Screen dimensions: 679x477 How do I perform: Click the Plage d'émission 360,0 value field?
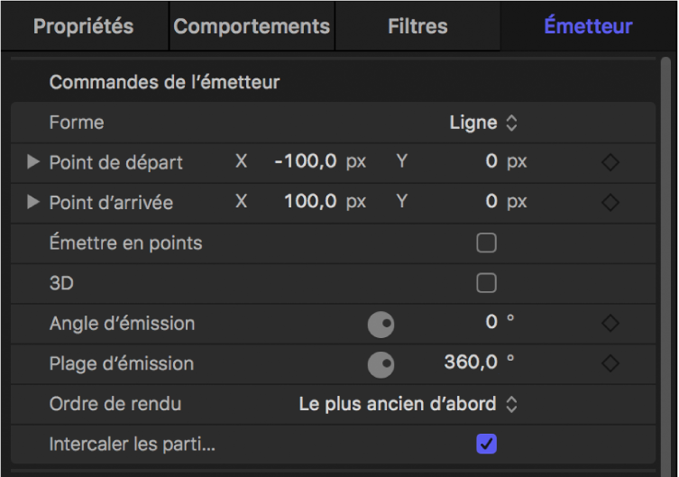coord(473,363)
